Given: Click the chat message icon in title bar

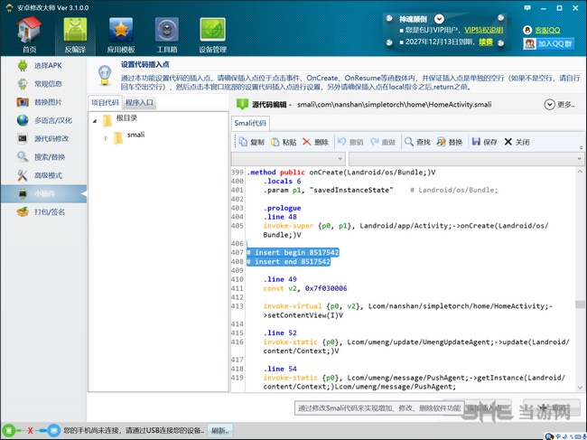Looking at the screenshot, I should 527,7.
